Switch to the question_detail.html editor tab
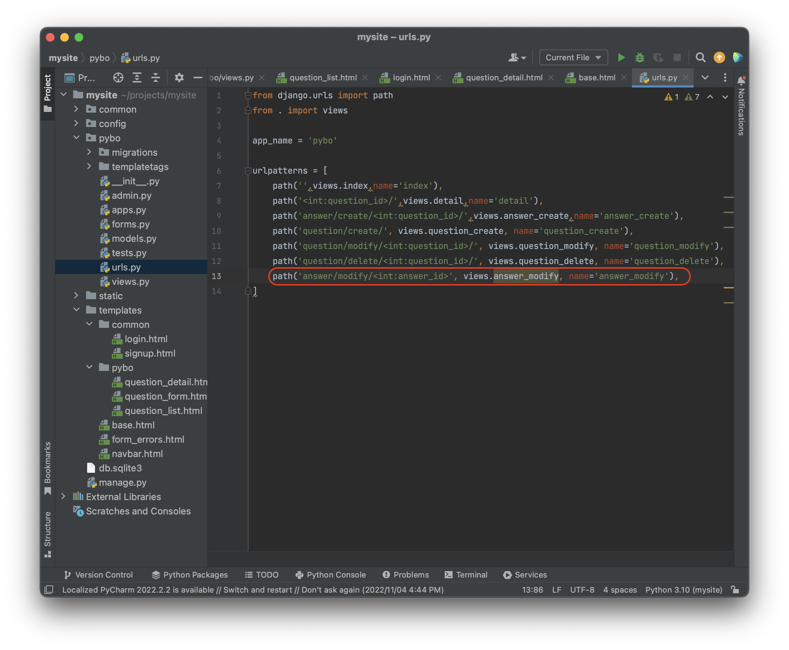The width and height of the screenshot is (789, 650). tap(504, 77)
